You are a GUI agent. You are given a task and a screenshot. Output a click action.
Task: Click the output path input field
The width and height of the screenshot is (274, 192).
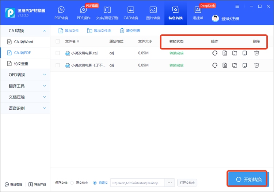click(x=137, y=182)
